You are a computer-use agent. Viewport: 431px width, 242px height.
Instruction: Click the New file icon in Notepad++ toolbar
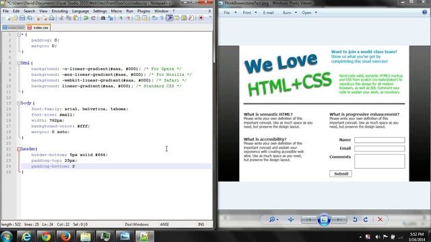pos(7,18)
